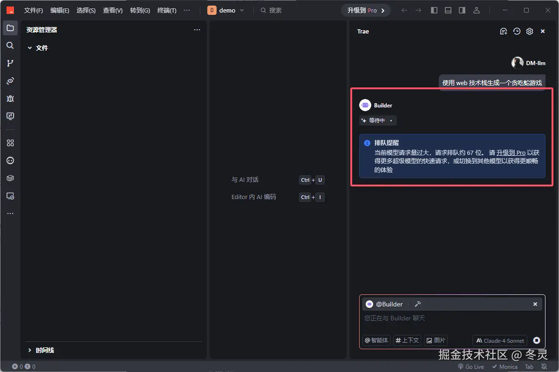Open the 终端(T) menu
The width and height of the screenshot is (559, 372).
[166, 10]
